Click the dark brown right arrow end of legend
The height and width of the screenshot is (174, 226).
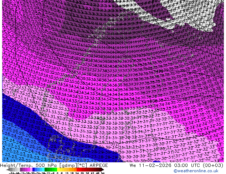point(103,170)
